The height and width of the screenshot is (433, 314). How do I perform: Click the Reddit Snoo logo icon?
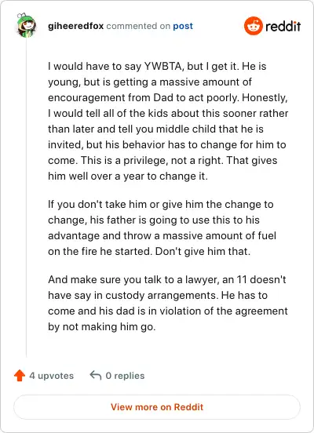coord(254,26)
